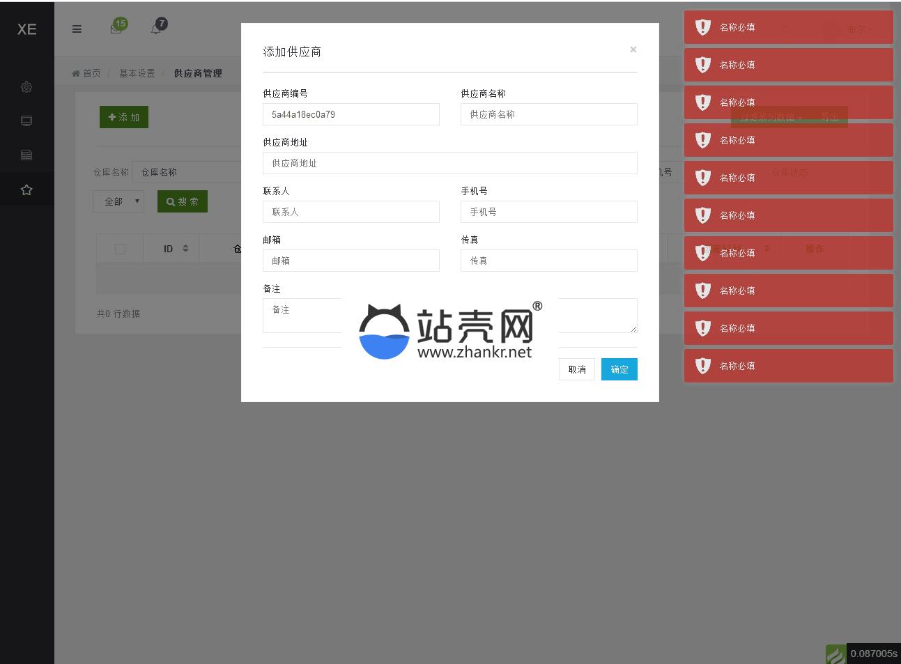Viewport: 901px width, 664px height.
Task: Open the bell alerts icon
Action: coord(156,29)
